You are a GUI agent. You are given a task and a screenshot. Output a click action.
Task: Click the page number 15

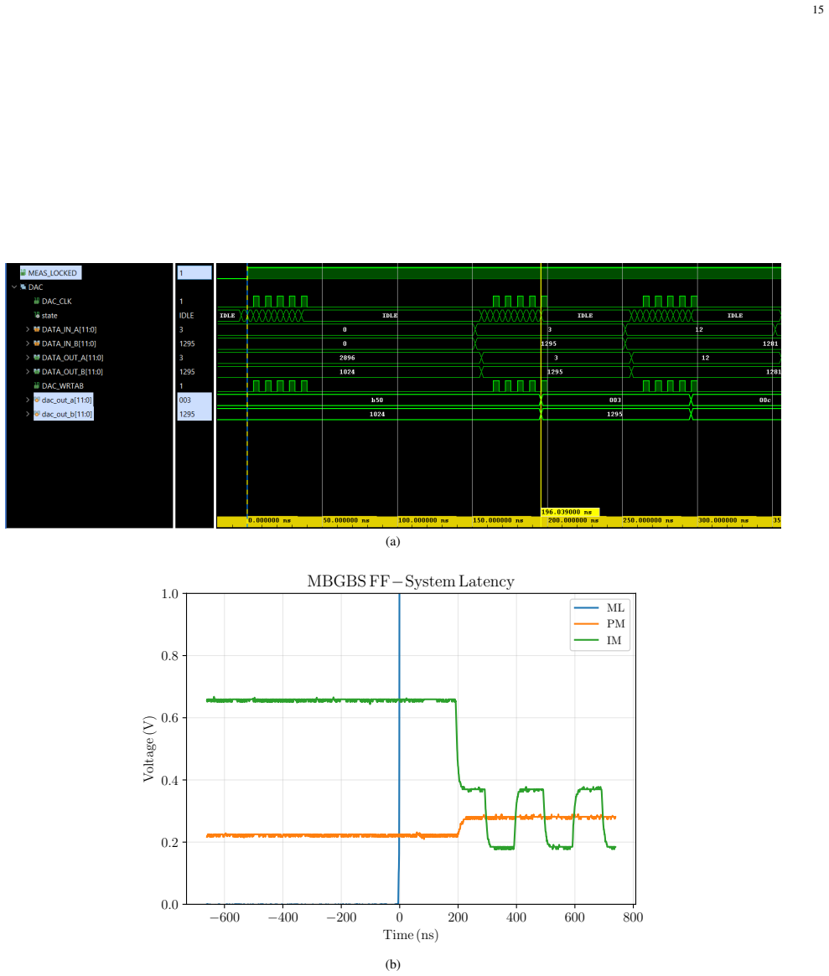click(818, 9)
